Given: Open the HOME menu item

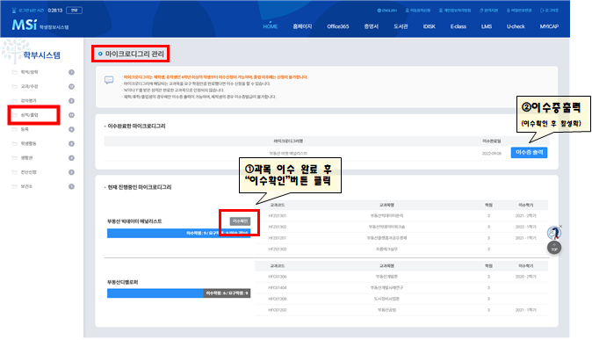Looking at the screenshot, I should coord(270,26).
